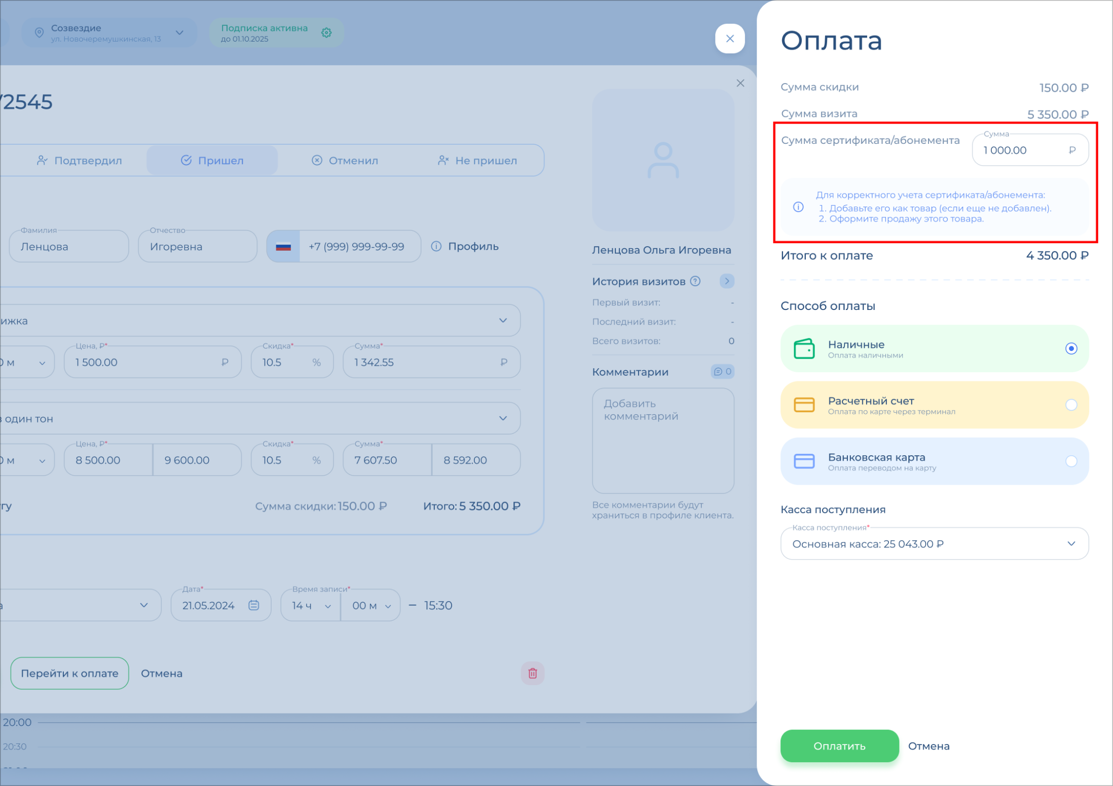Open the visit history arrow button
This screenshot has width=1113, height=786.
click(x=727, y=281)
